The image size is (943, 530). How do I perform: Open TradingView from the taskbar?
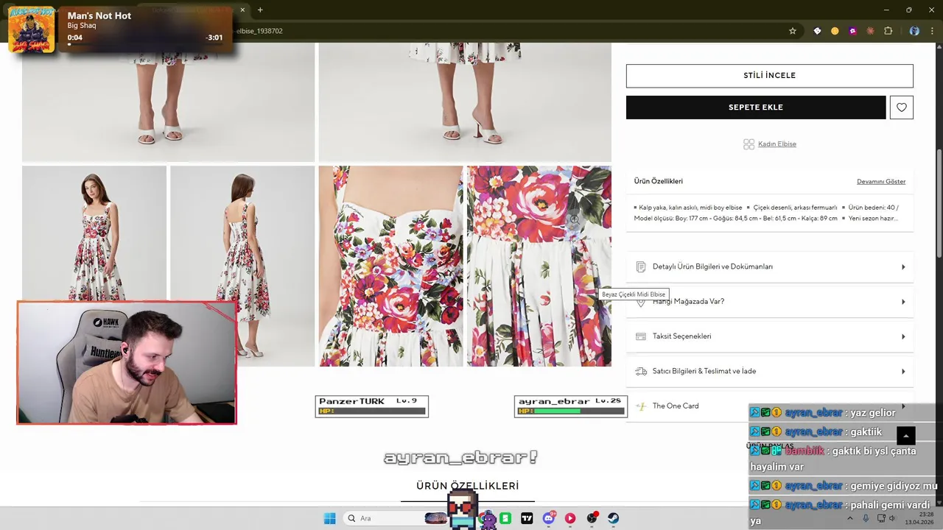(x=527, y=518)
